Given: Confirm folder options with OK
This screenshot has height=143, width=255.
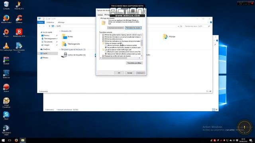Looking at the screenshot, I should click(119, 73).
